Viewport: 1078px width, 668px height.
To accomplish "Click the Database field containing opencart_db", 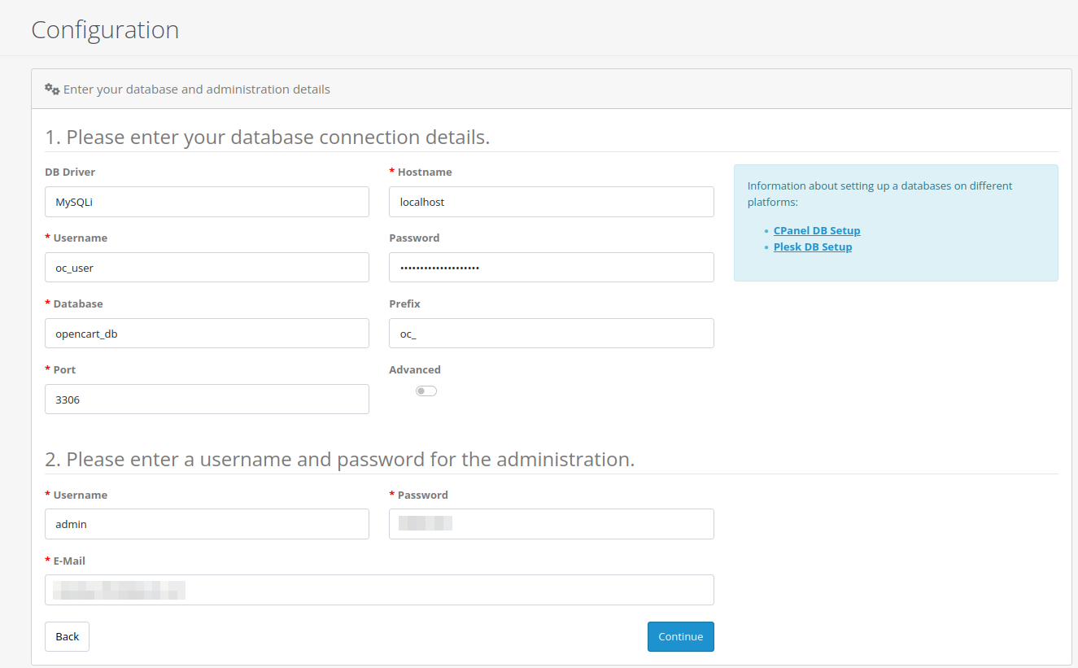I will (207, 333).
